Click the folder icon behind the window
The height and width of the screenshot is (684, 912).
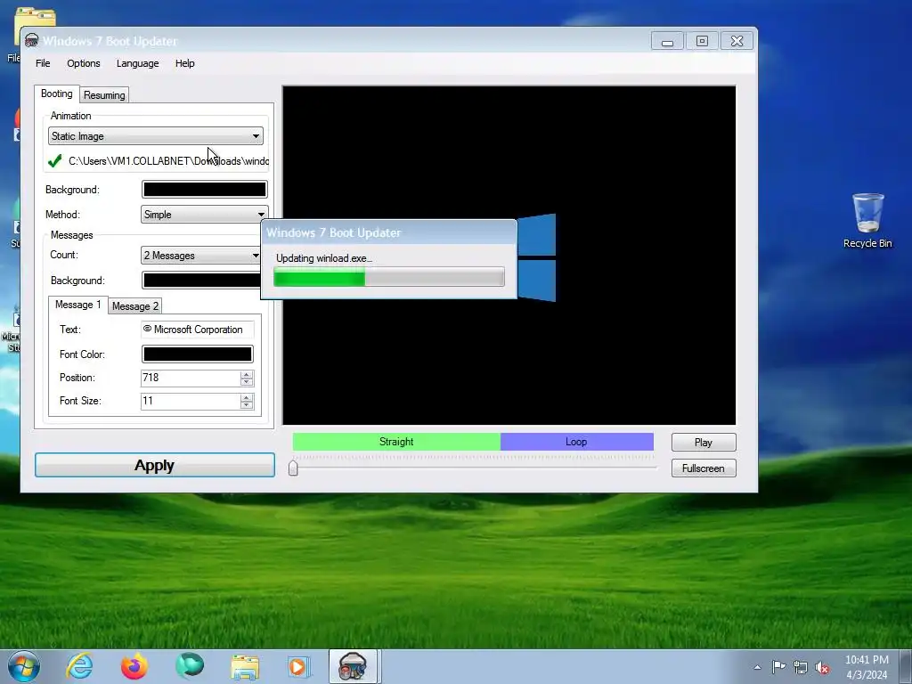pos(35,19)
